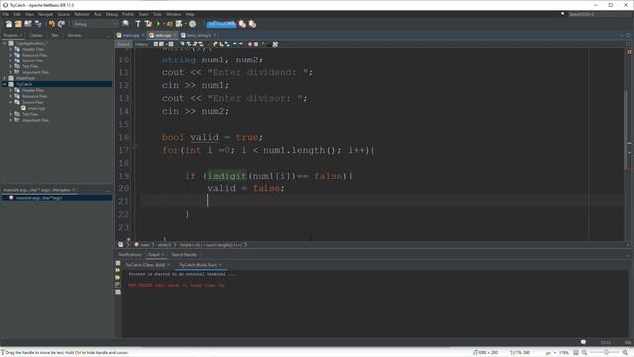This screenshot has width=634, height=357.
Task: Click the Debug Project toolbar icon
Action: [169, 24]
